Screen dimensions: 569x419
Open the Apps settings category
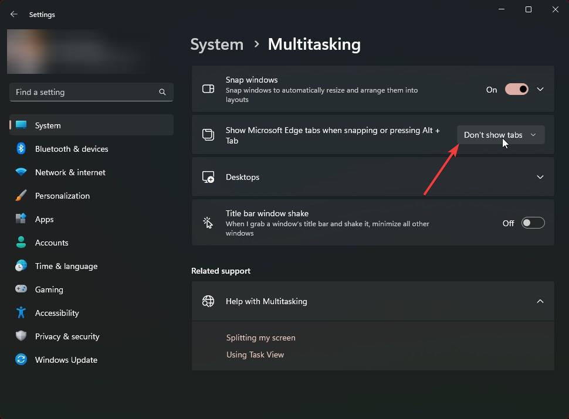[x=45, y=219]
